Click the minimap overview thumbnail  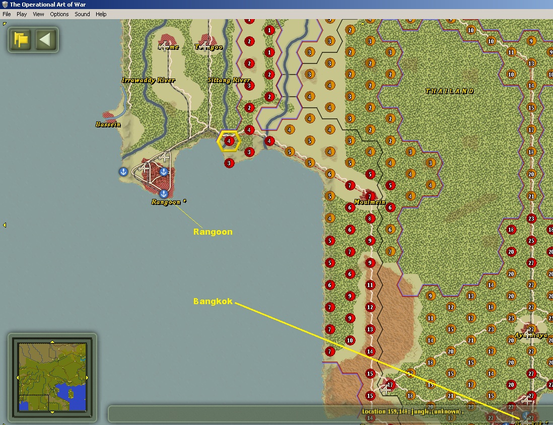[52, 377]
